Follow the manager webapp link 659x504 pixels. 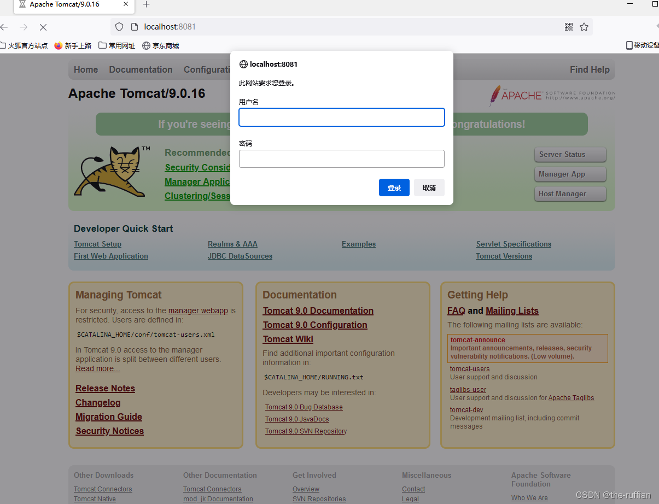(x=198, y=310)
